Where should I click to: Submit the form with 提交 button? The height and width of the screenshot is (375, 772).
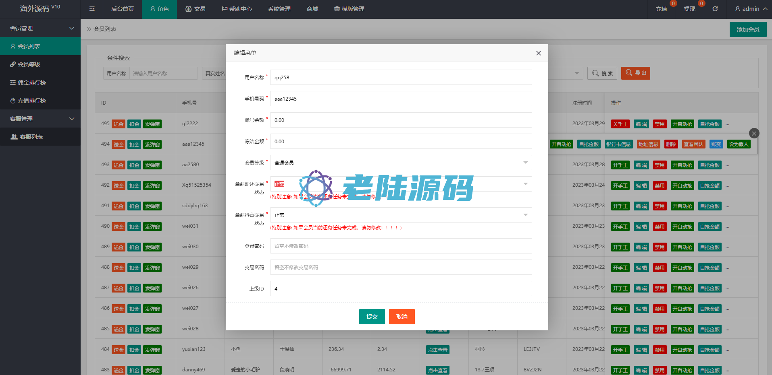click(x=372, y=317)
